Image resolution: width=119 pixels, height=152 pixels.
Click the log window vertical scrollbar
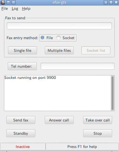point(113,93)
